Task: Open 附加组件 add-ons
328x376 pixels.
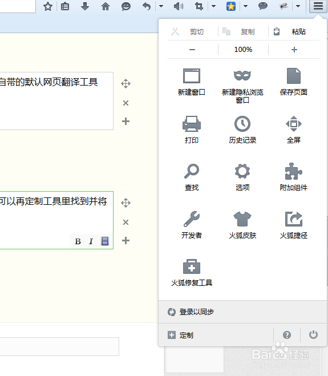Action: (294, 177)
